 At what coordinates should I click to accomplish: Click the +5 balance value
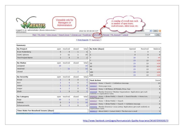[159, 58]
